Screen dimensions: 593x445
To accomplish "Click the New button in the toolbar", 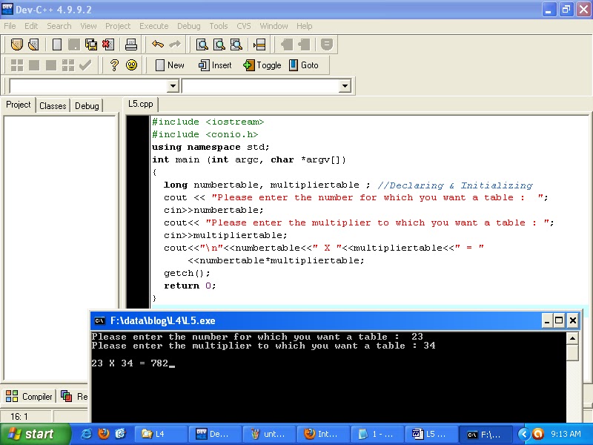I will [x=170, y=65].
